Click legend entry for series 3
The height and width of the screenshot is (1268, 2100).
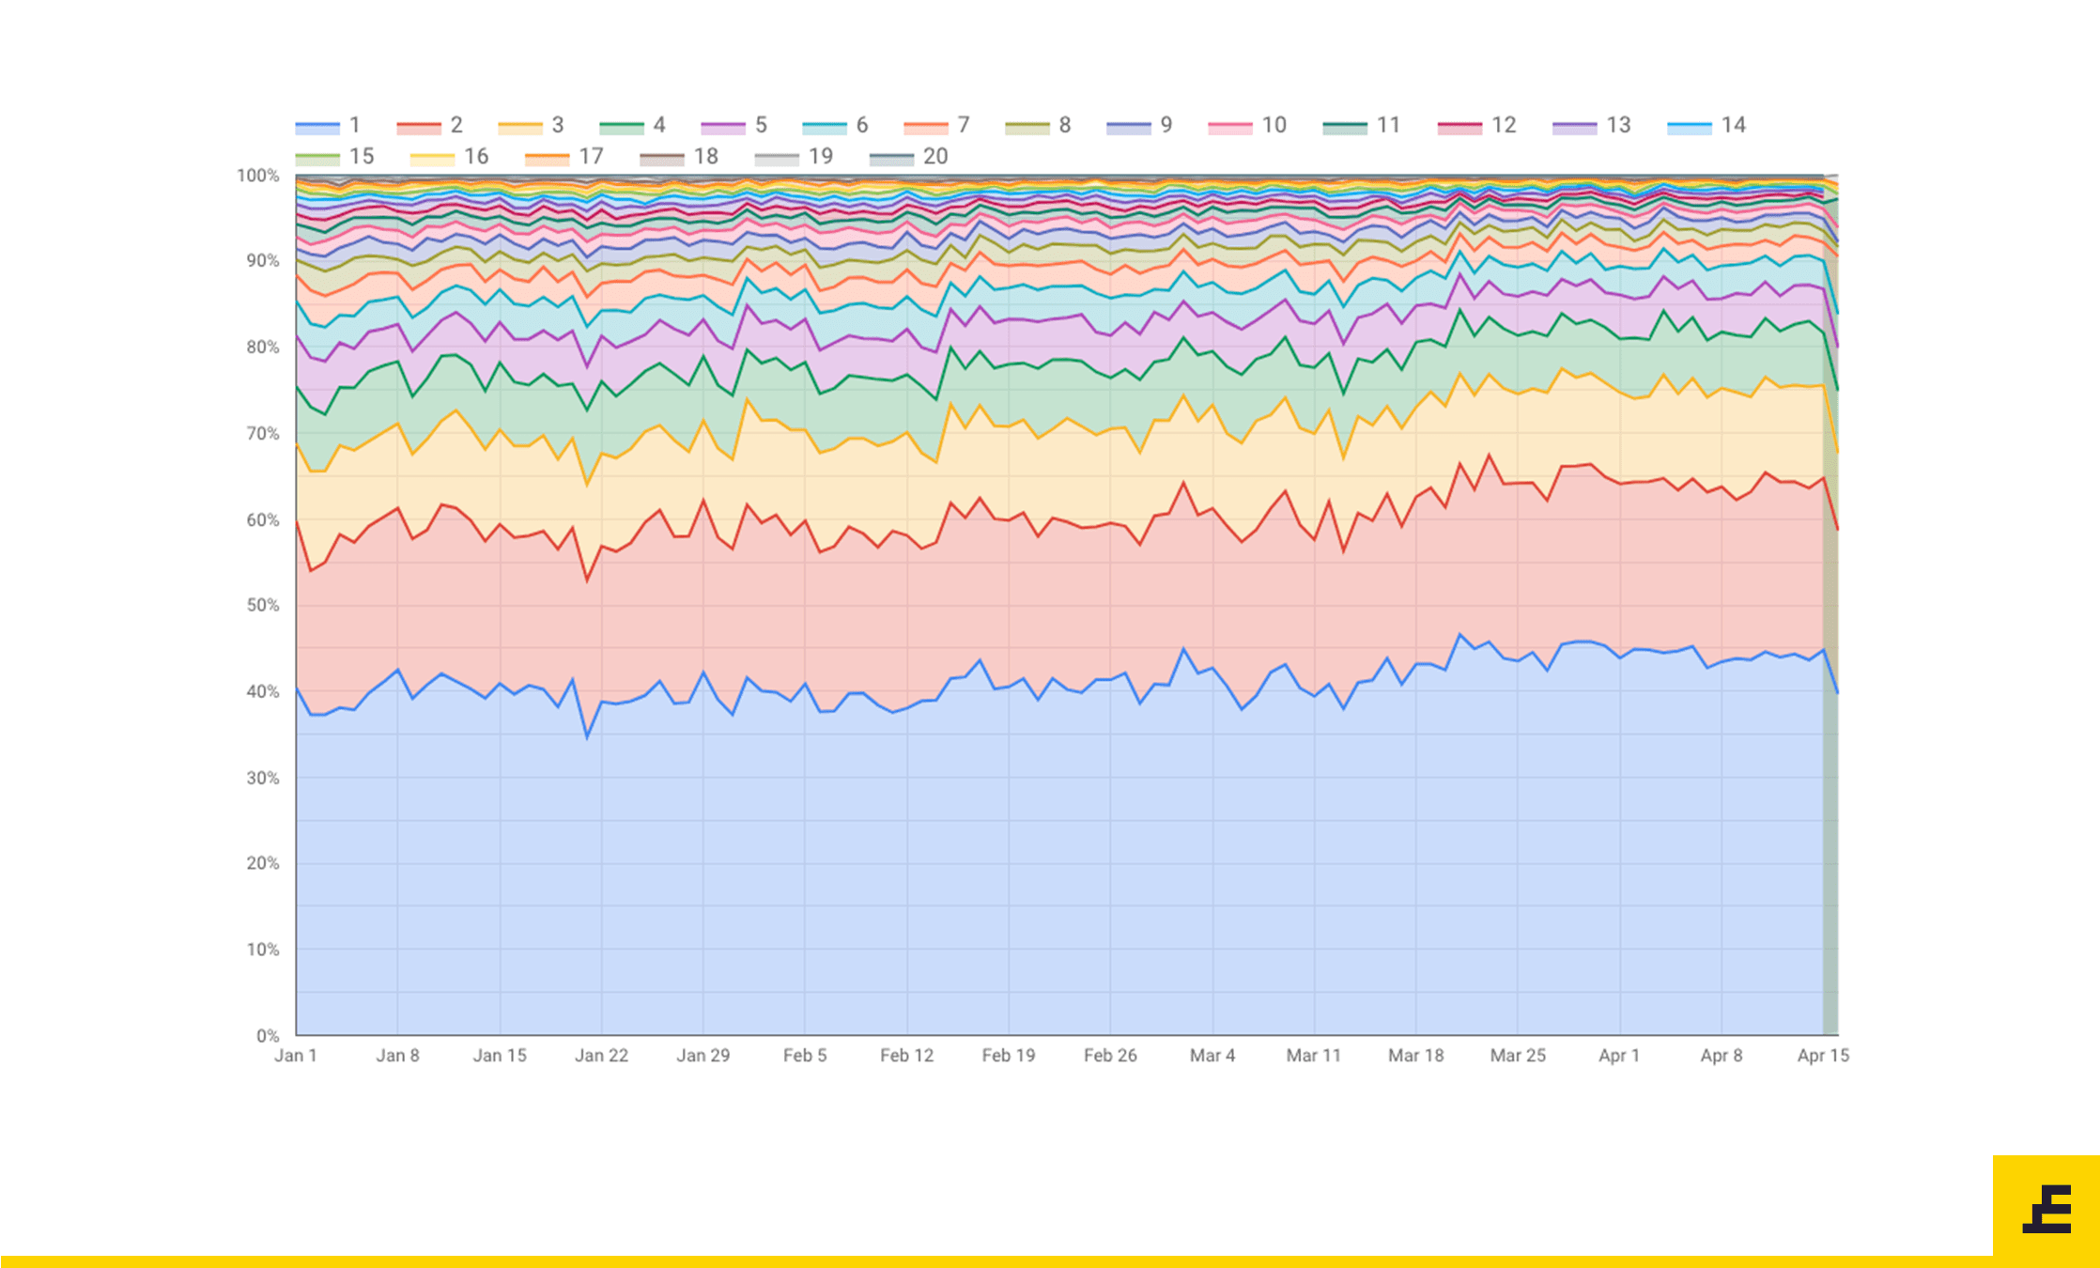tap(531, 126)
